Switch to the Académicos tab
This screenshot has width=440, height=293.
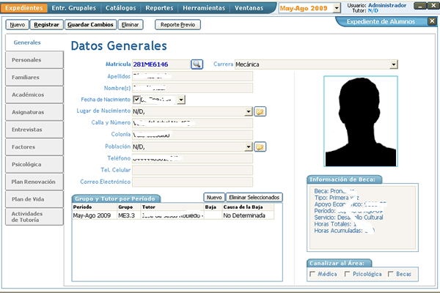[x=33, y=94]
